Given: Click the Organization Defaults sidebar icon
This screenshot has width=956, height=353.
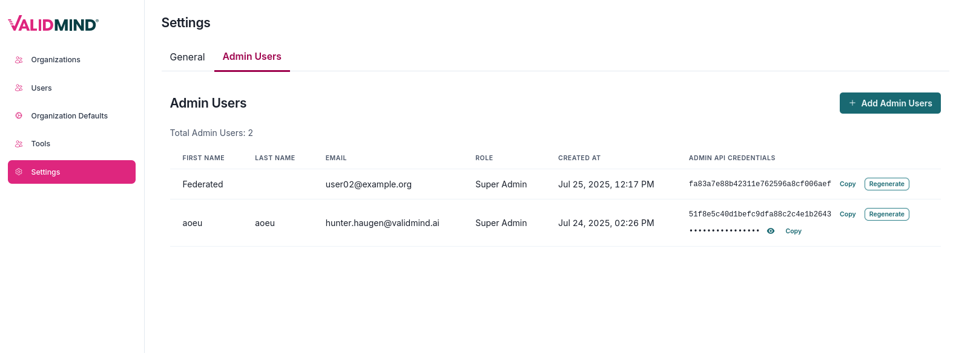Looking at the screenshot, I should click(19, 115).
